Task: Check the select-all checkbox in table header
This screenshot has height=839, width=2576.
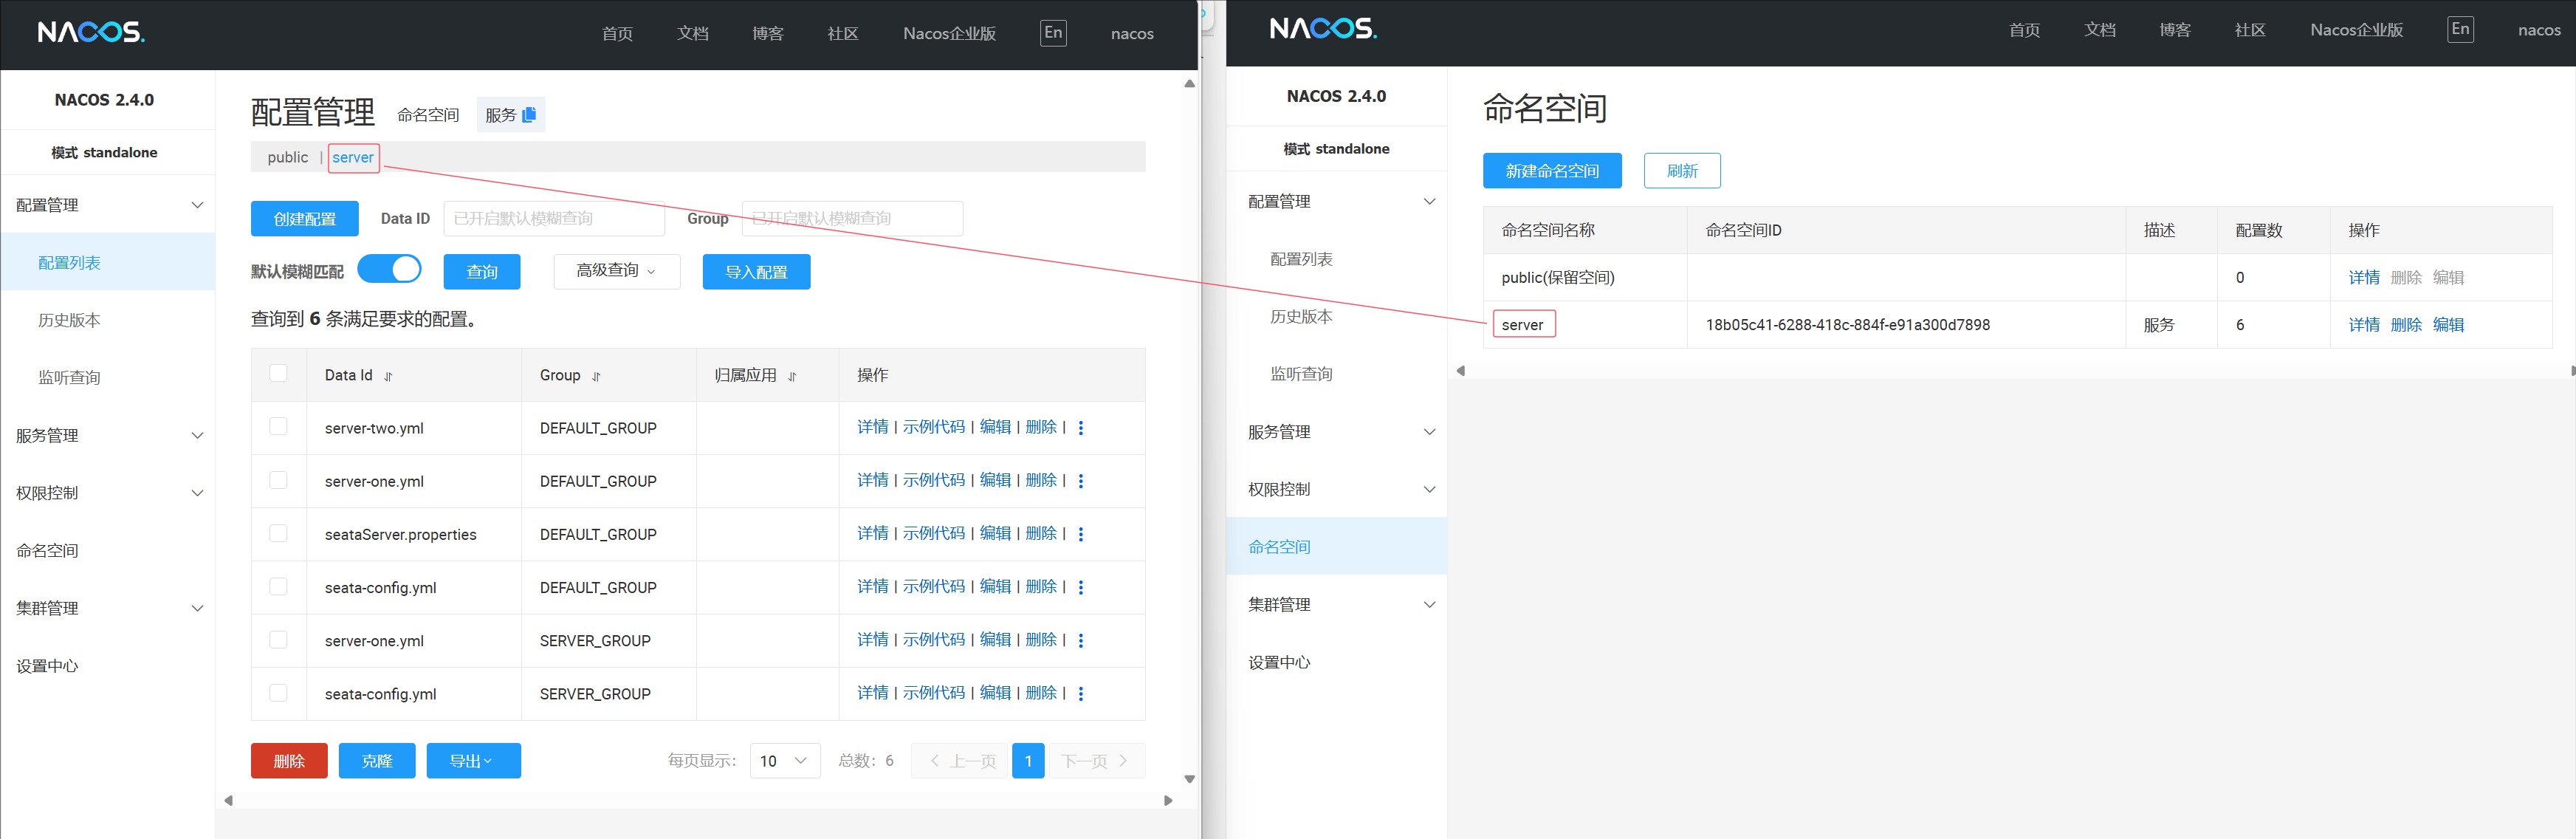Action: tap(278, 374)
